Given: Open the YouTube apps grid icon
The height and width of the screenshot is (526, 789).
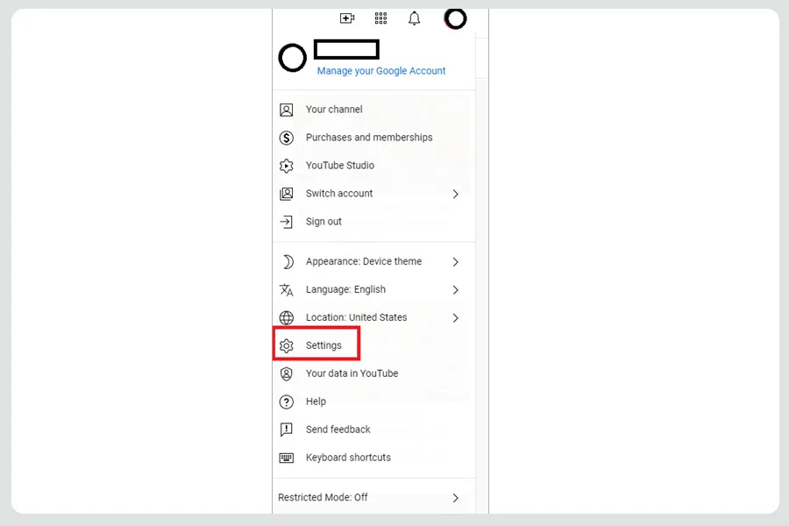Looking at the screenshot, I should click(381, 18).
